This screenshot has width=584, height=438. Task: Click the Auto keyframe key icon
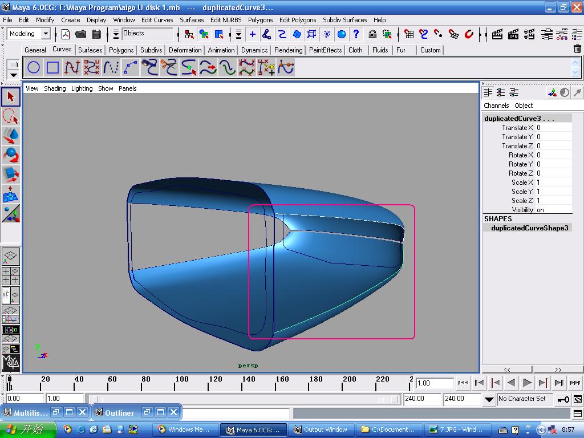point(563,400)
